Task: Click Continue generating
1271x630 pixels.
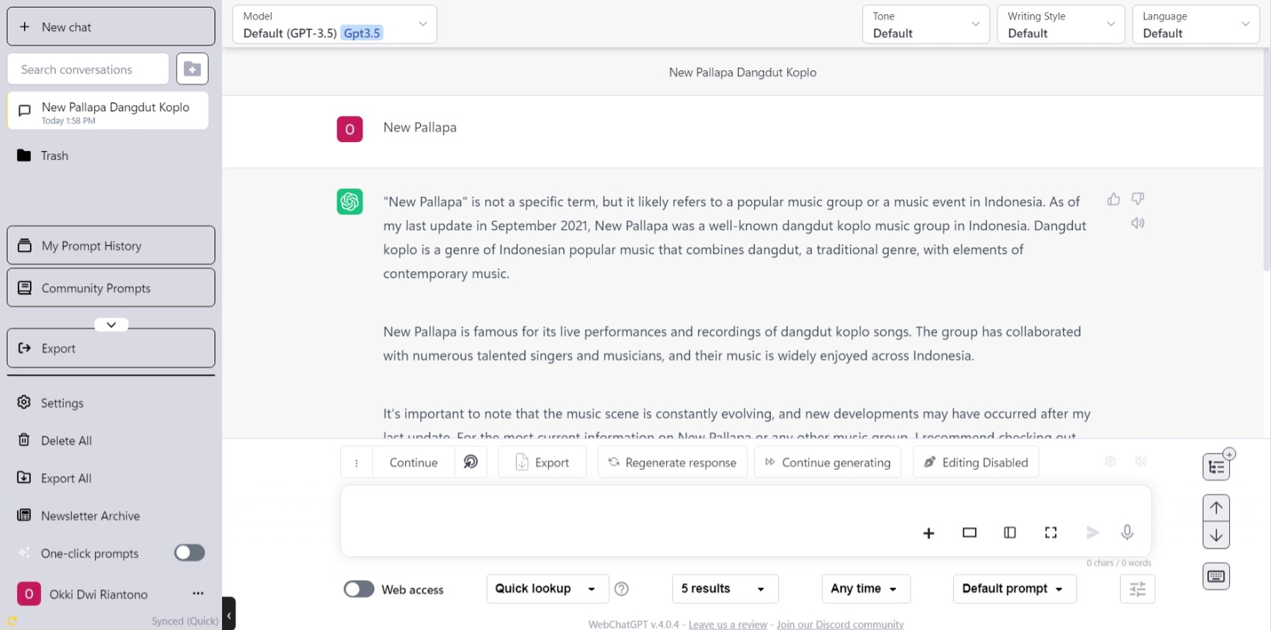Action: point(828,463)
